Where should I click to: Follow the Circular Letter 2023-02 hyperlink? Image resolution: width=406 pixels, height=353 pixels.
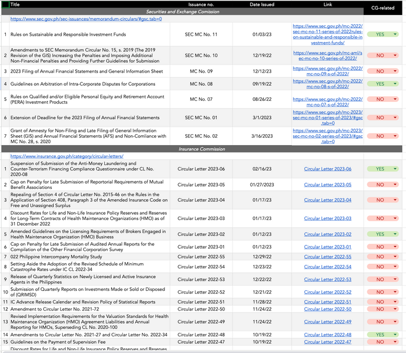(328, 234)
